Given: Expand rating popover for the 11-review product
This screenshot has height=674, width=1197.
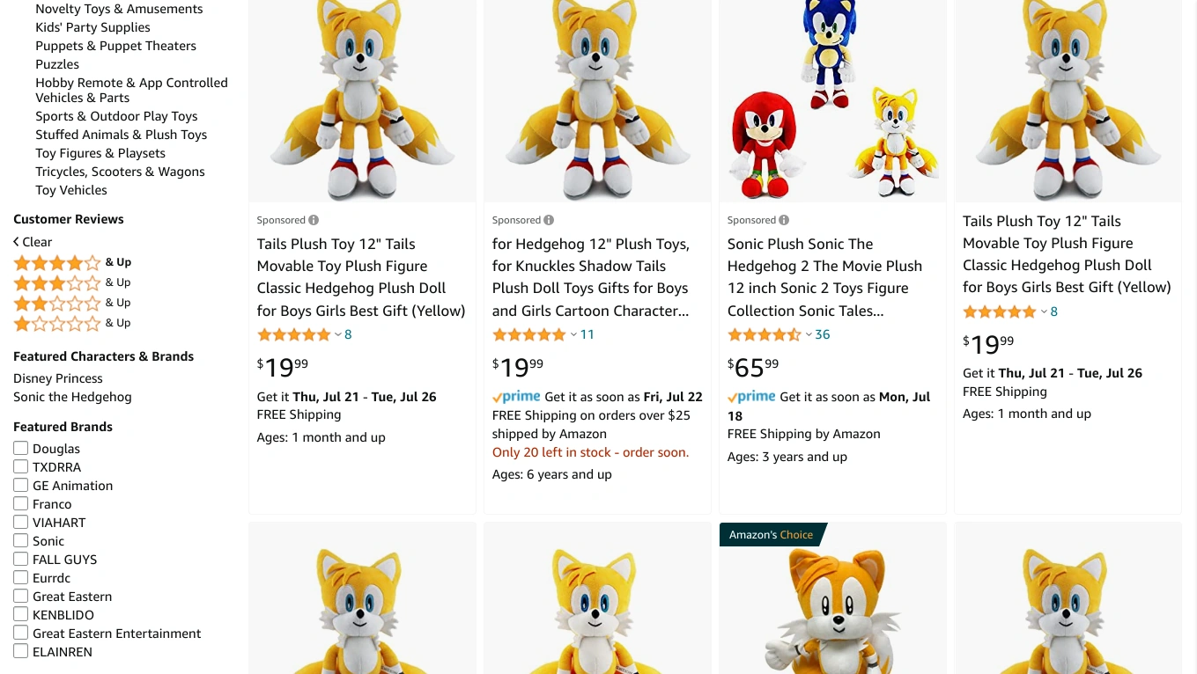Looking at the screenshot, I should [x=573, y=334].
